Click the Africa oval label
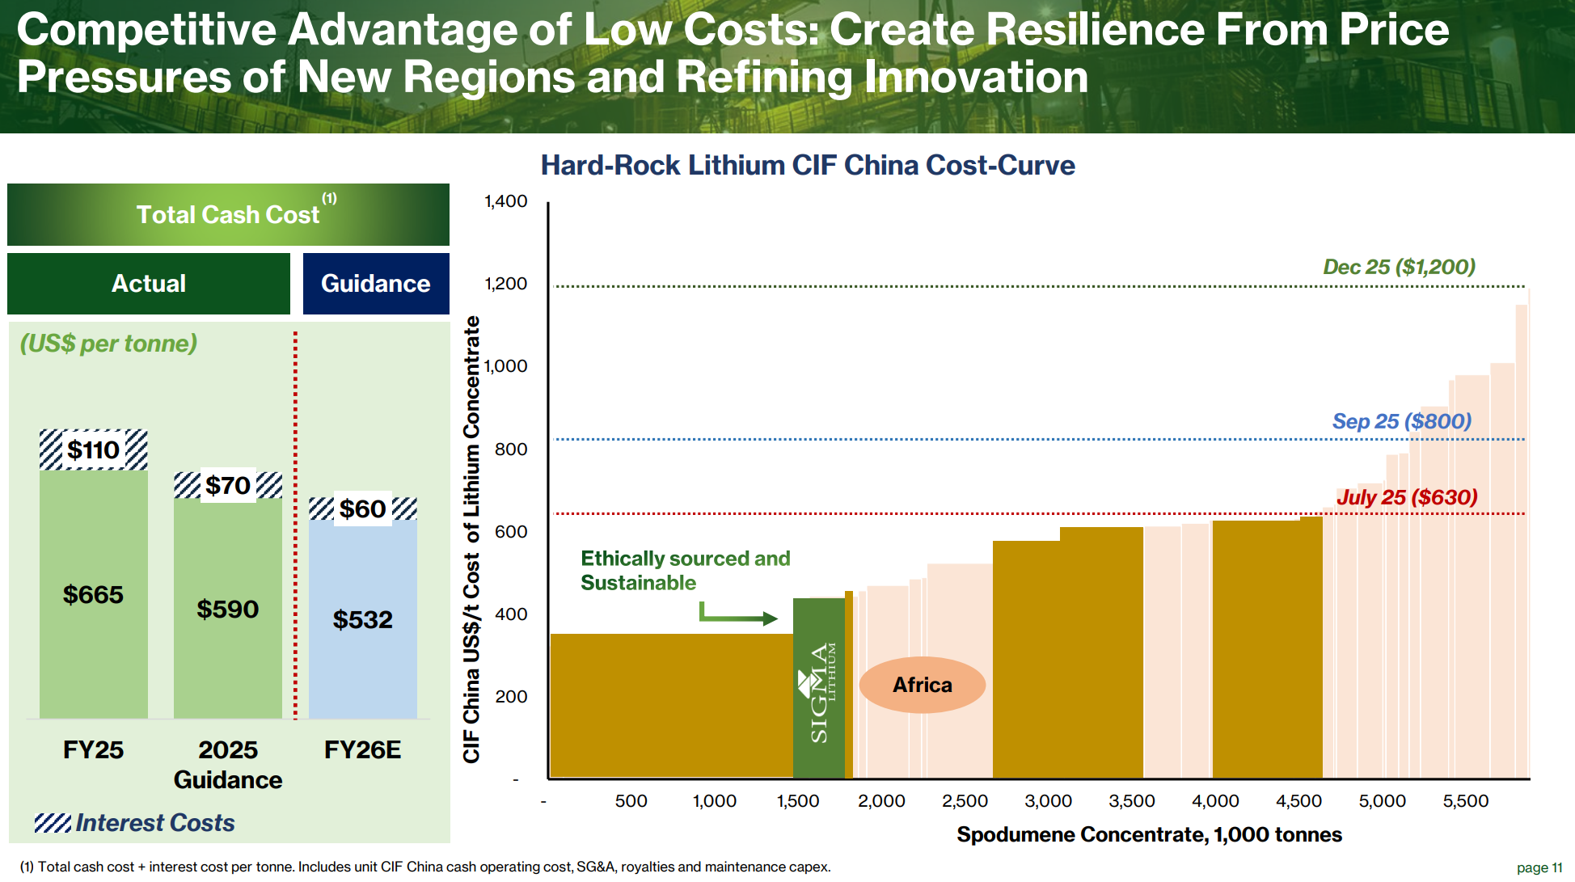This screenshot has width=1575, height=882. 922,685
